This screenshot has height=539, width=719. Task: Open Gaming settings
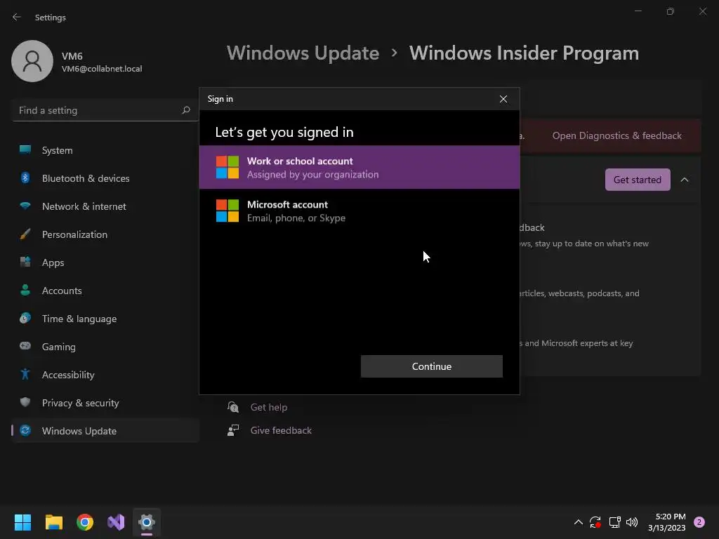click(x=105, y=347)
